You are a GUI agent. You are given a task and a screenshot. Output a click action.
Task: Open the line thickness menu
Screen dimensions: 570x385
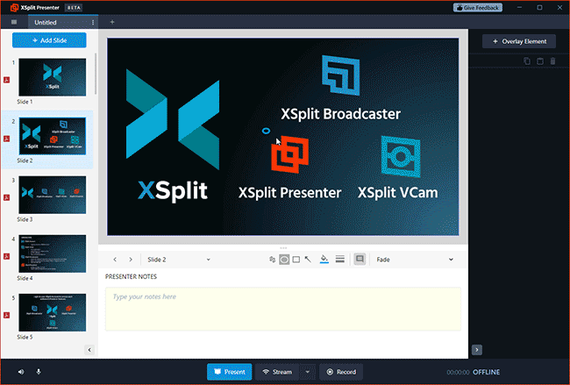click(340, 260)
